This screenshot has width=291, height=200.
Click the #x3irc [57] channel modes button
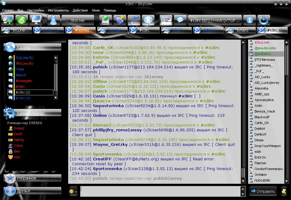coord(215,20)
